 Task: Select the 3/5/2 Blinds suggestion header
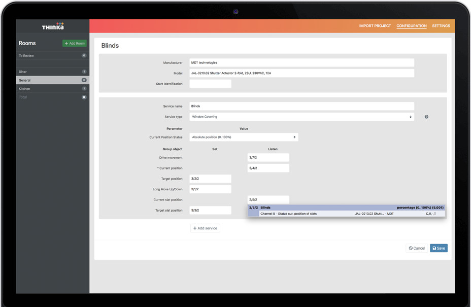coord(346,208)
